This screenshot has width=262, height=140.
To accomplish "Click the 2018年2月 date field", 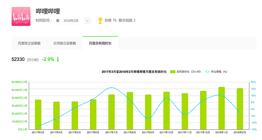I will 72,21.
